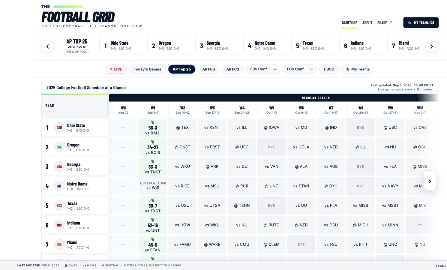Click the Share arrow link
This screenshot has width=447, height=270.
pyautogui.click(x=385, y=23)
